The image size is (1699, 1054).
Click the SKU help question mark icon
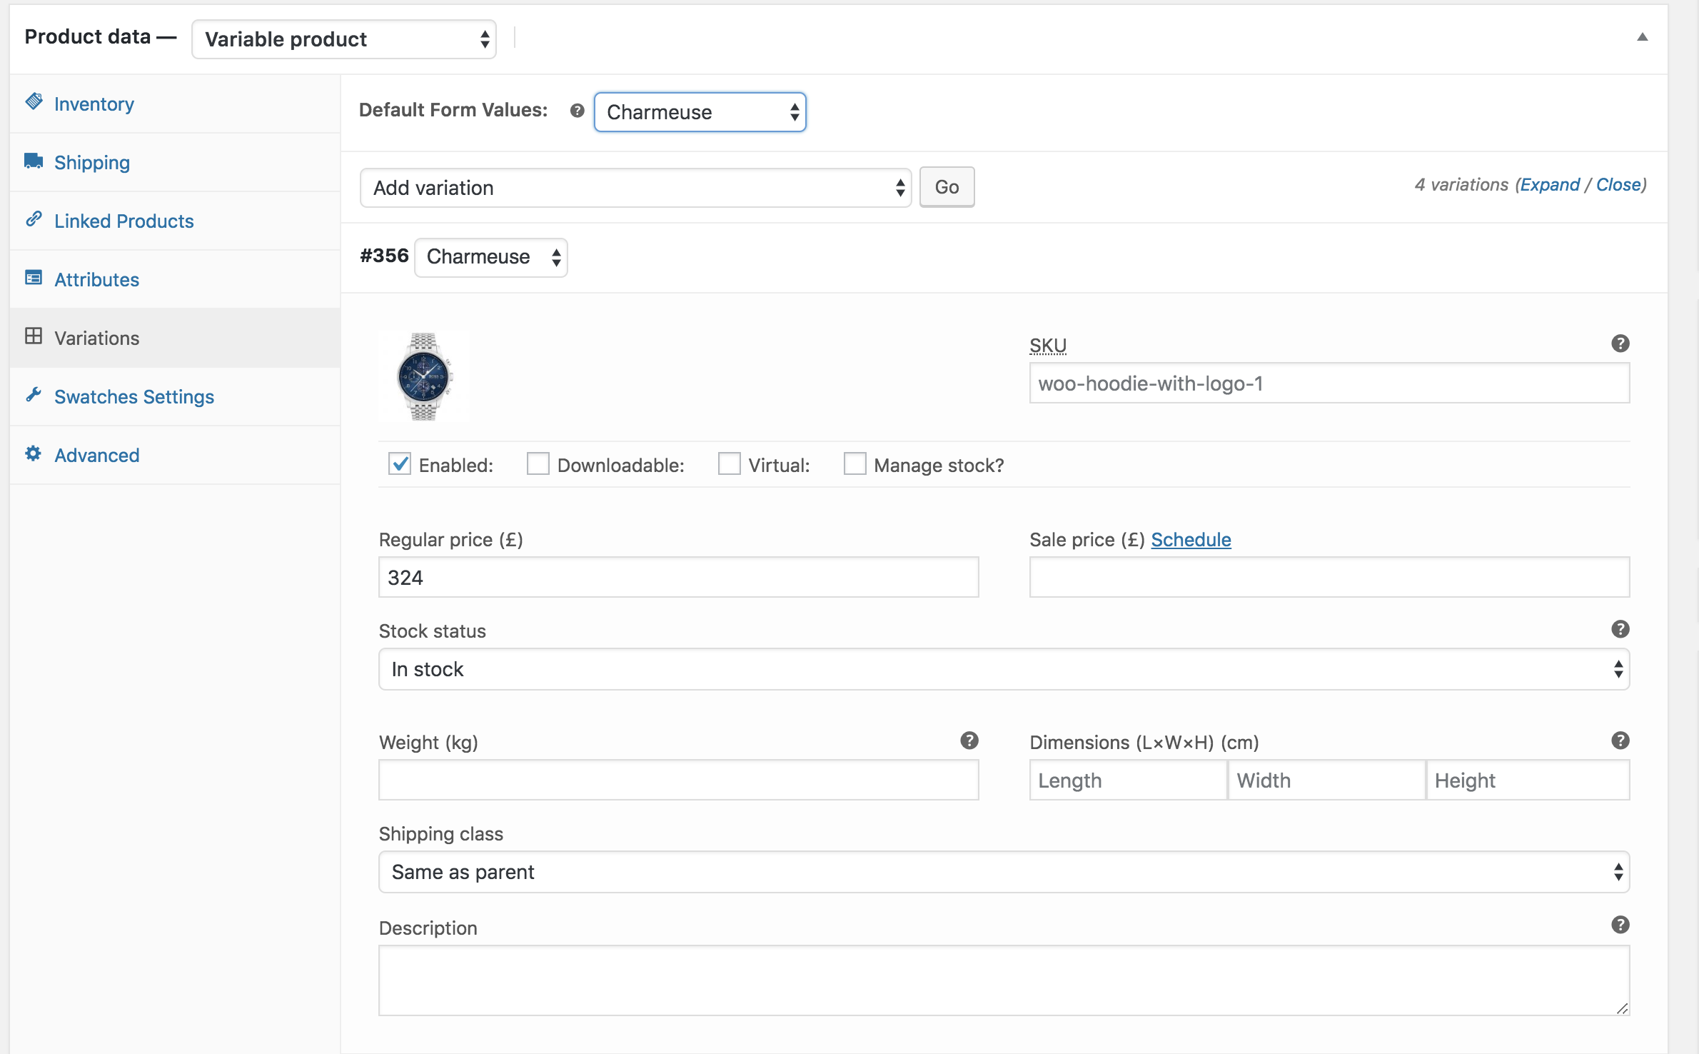(1620, 343)
